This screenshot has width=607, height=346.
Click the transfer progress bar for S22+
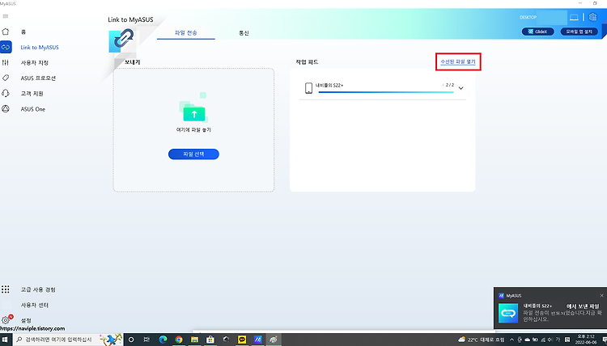pyautogui.click(x=386, y=92)
